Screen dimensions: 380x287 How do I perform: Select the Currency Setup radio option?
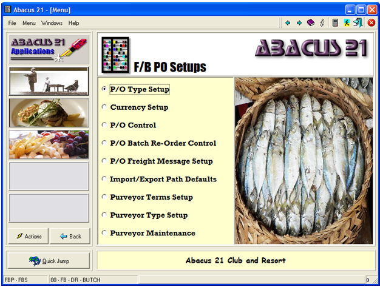pyautogui.click(x=104, y=107)
